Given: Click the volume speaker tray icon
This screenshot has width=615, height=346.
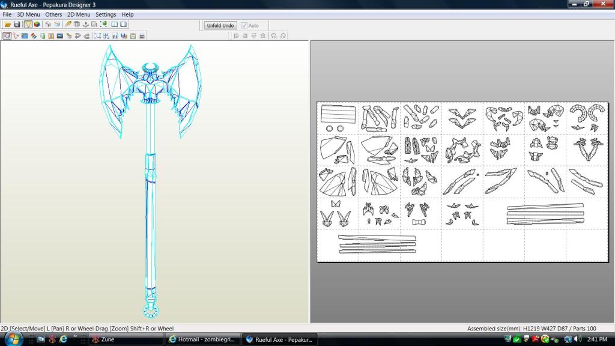Looking at the screenshot, I should [577, 339].
